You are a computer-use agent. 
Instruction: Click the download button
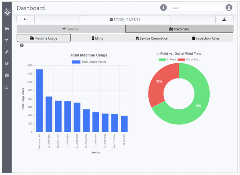coord(224,19)
